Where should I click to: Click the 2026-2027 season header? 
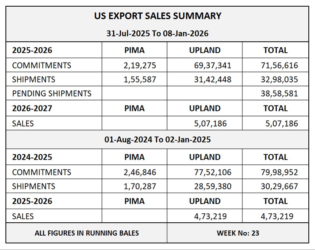(x=32, y=109)
